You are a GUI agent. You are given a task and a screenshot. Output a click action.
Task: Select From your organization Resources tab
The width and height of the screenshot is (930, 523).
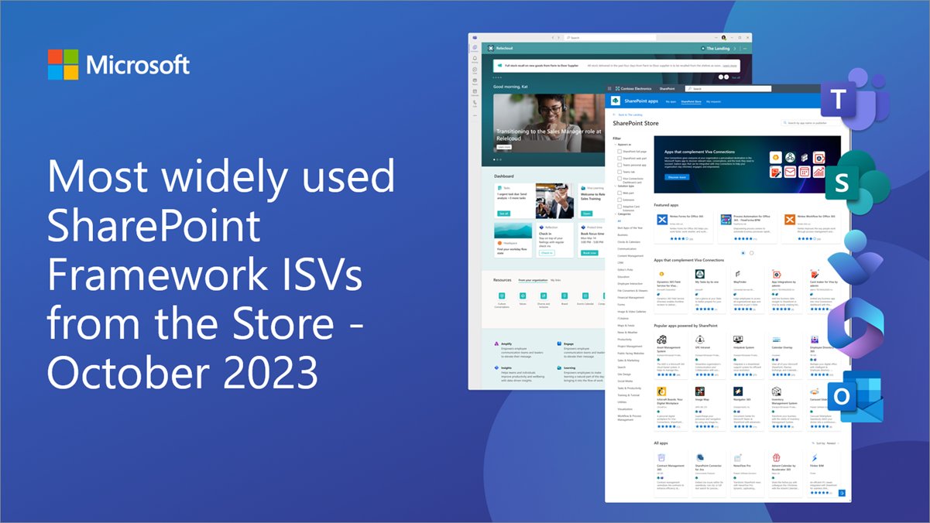click(x=532, y=279)
